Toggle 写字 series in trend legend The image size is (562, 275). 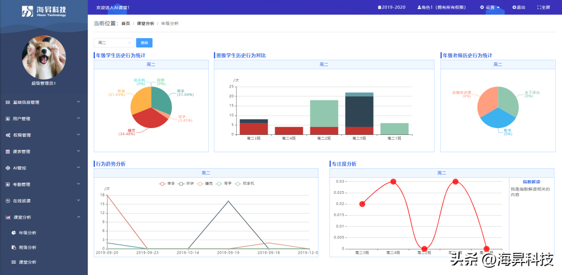[x=224, y=183]
